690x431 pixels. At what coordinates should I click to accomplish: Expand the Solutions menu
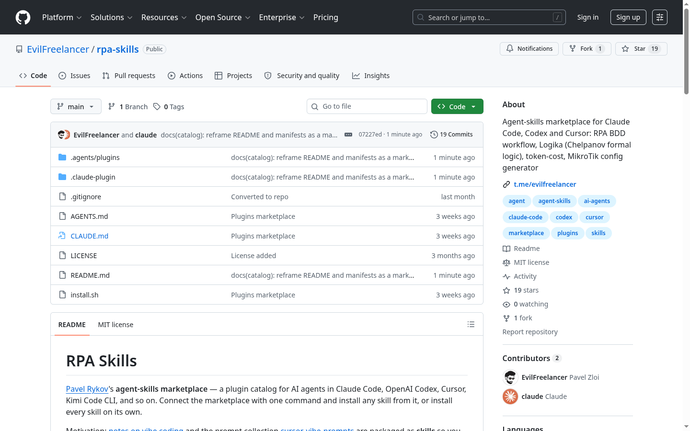pos(111,17)
